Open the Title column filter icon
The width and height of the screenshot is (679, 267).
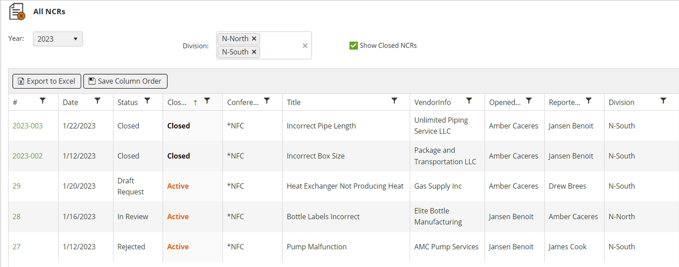pos(395,101)
